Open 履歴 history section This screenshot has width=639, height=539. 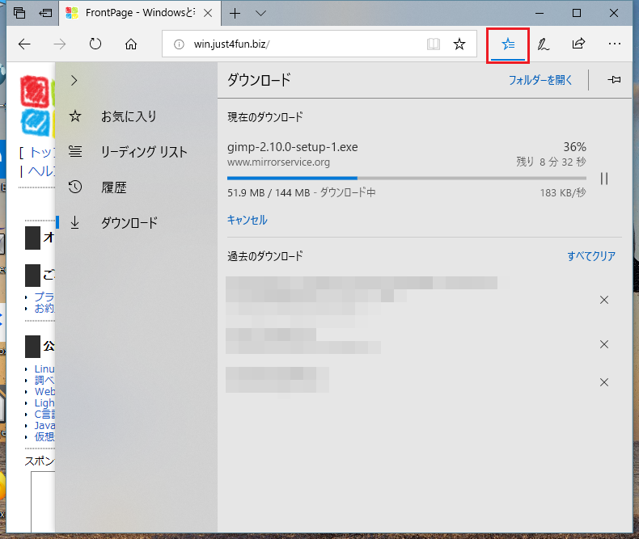[x=113, y=187]
